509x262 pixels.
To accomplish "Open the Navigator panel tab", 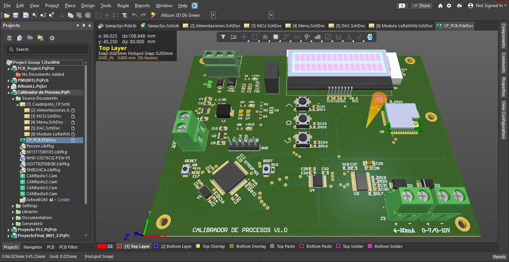I will [x=33, y=247].
